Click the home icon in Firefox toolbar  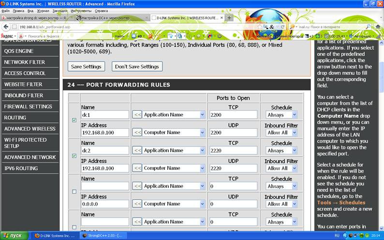tap(378, 27)
